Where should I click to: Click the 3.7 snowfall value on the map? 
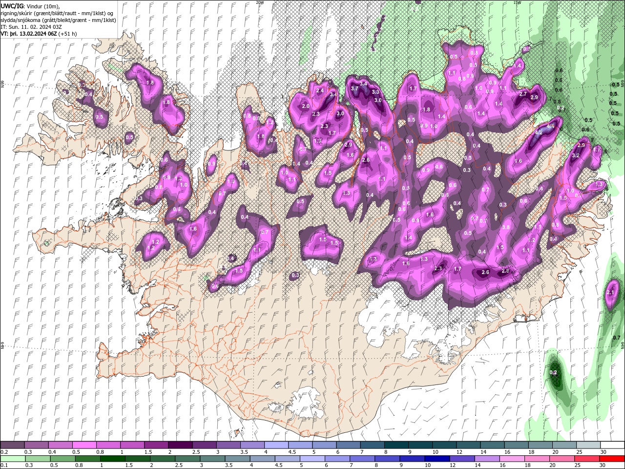355,88
